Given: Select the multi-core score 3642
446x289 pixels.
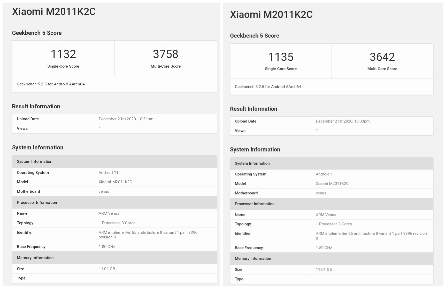Looking at the screenshot, I should tap(382, 57).
